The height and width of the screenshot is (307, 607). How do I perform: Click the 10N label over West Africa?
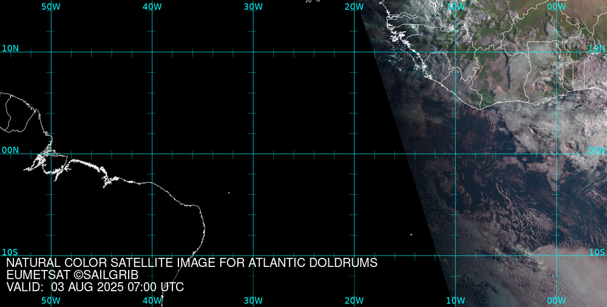(597, 48)
